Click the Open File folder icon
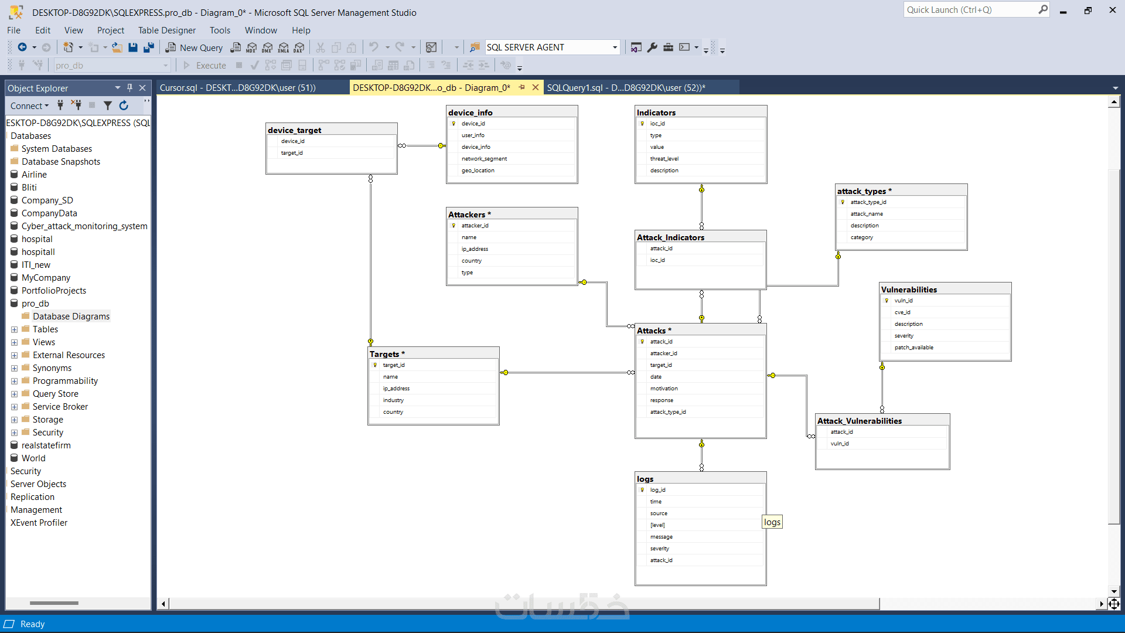 [x=117, y=47]
